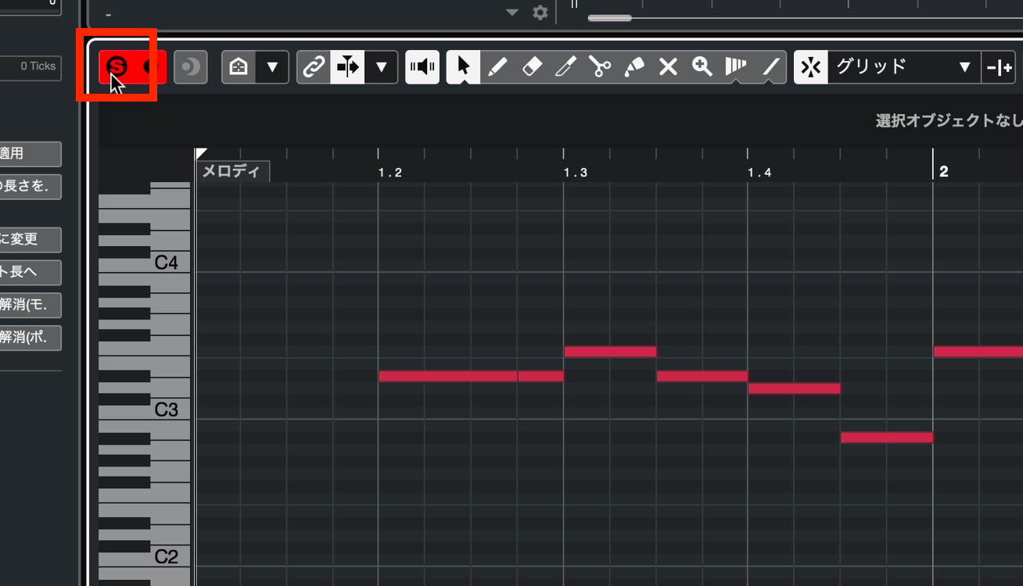
Task: Click the button ending in に変更
Action: 30,239
